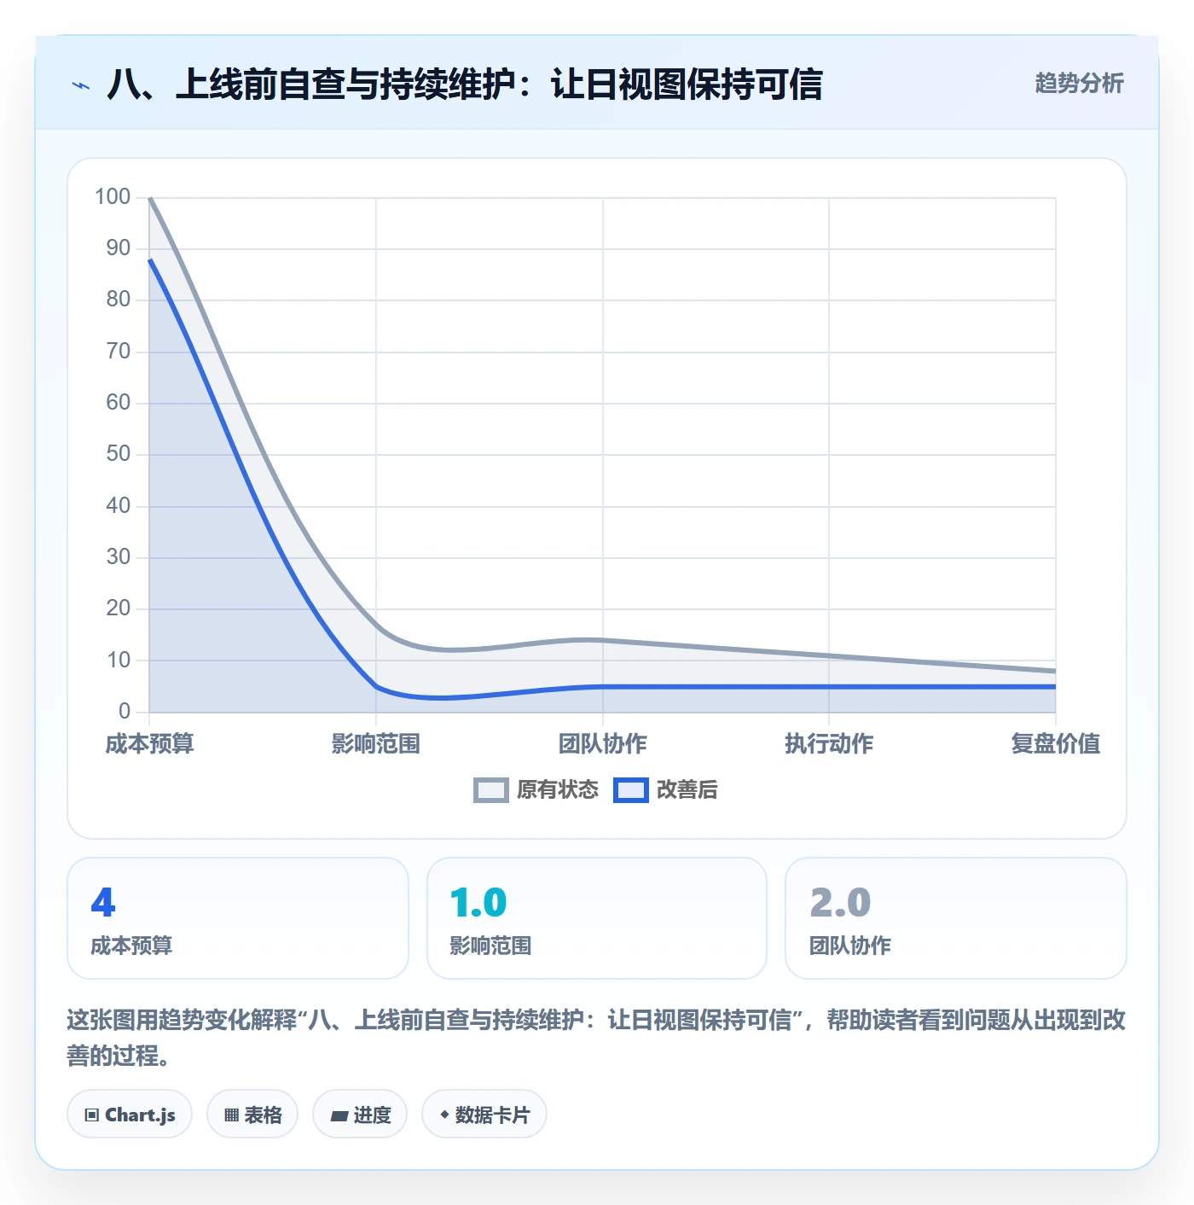The width and height of the screenshot is (1194, 1205).
Task: Click the gray line's endpoint at 复盘价值
Action: click(x=1055, y=671)
